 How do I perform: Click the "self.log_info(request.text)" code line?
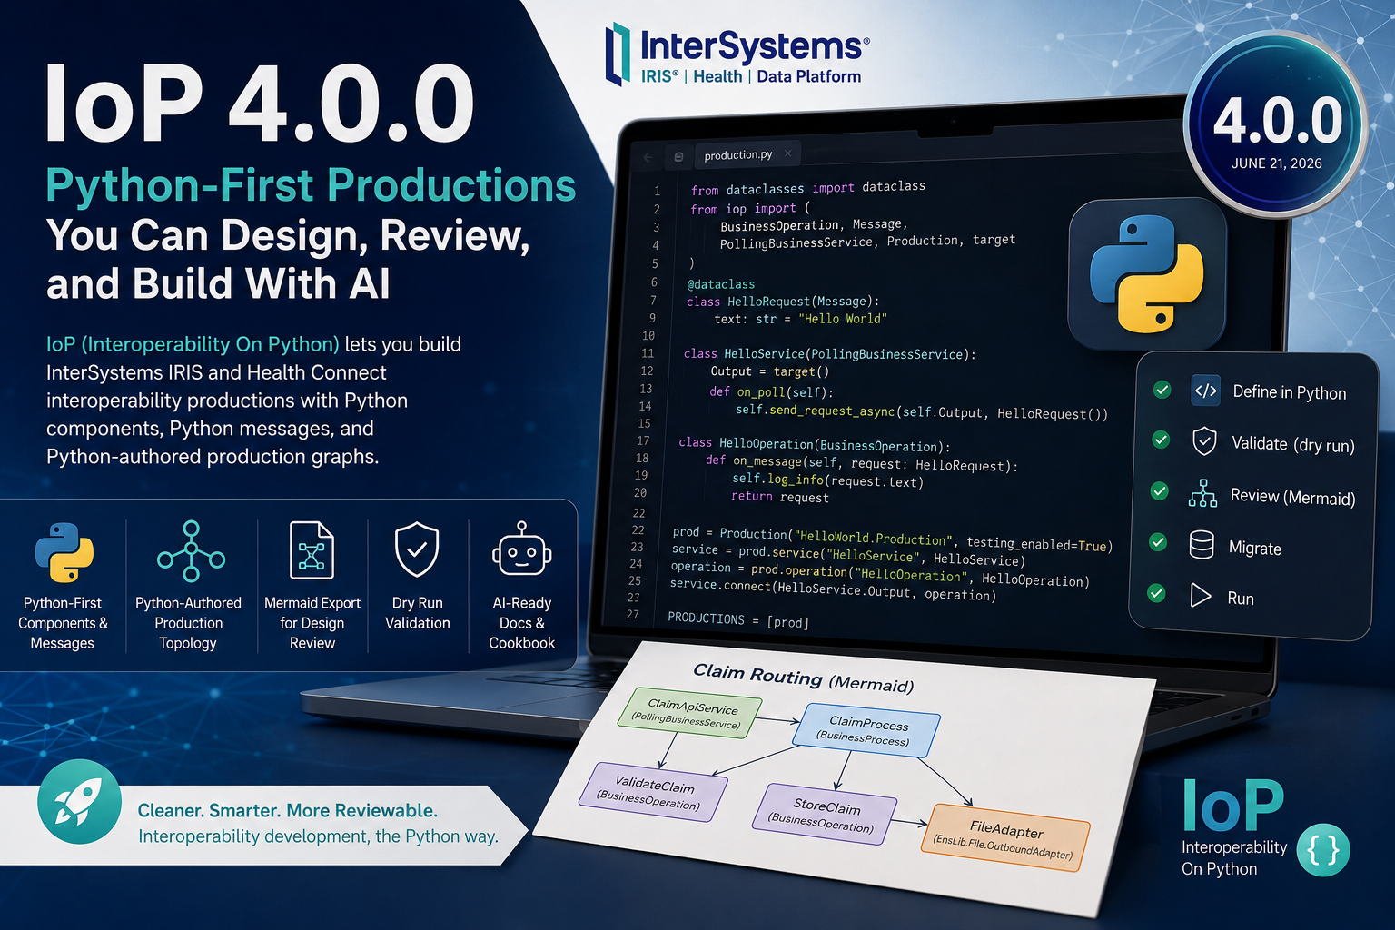[827, 480]
